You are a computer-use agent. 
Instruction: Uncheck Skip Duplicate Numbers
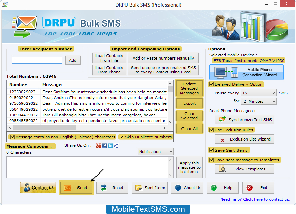click(122, 137)
